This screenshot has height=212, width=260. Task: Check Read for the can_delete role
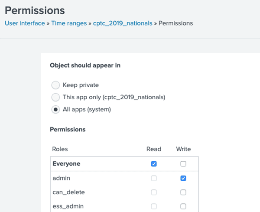coord(154,192)
